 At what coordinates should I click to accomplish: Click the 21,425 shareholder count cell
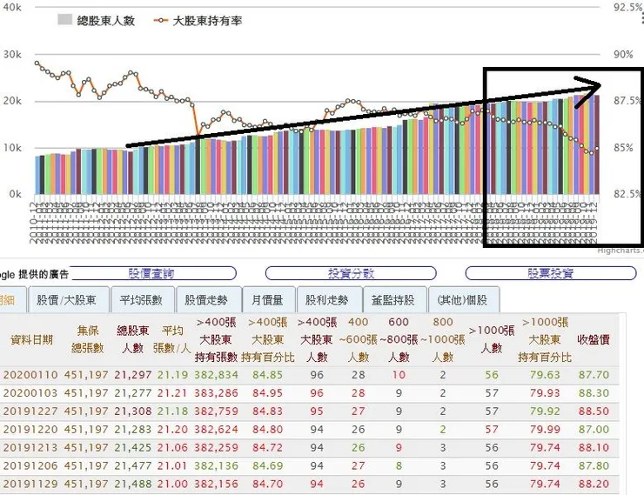[133, 447]
